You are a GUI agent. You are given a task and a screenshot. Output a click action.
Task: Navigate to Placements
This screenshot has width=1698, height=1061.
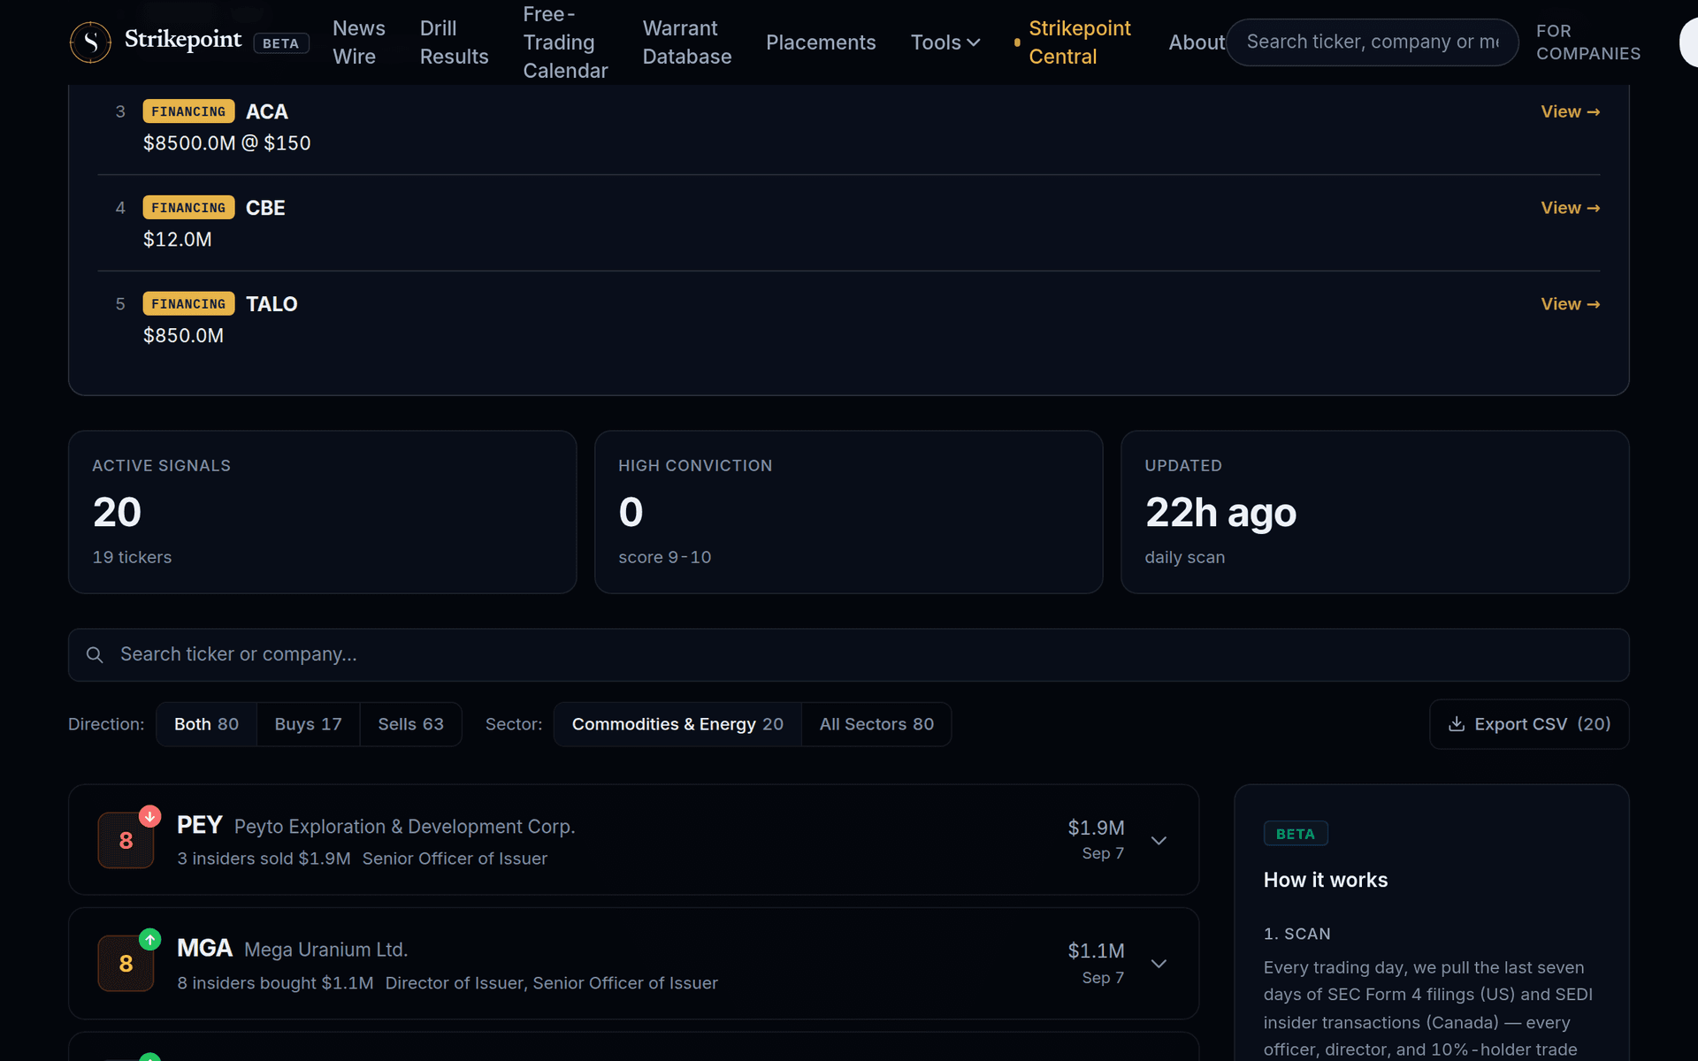click(x=821, y=42)
